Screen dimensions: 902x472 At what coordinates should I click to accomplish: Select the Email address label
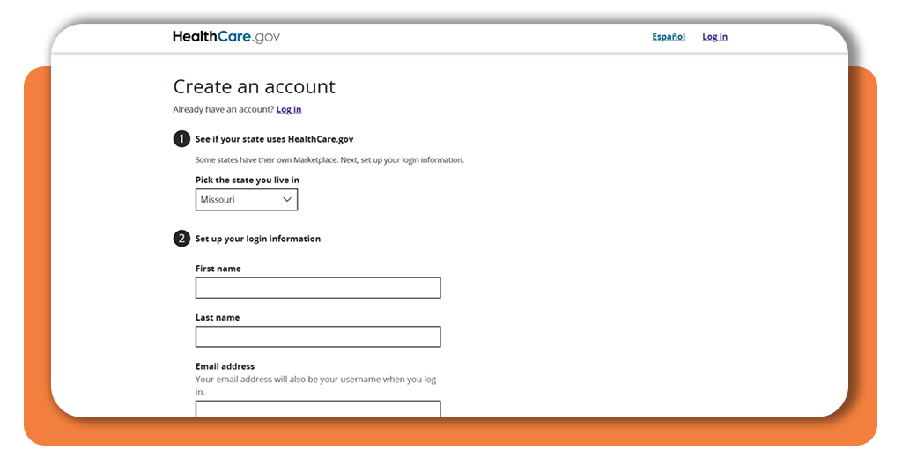coord(225,366)
